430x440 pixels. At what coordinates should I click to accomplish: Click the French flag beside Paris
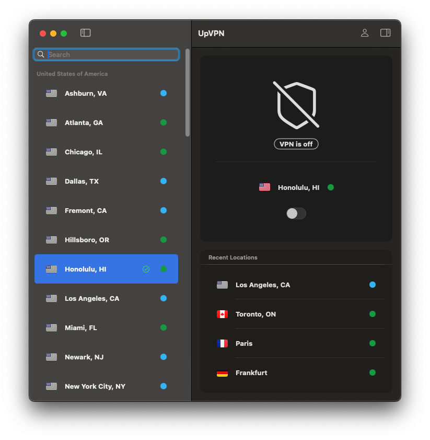click(x=222, y=343)
